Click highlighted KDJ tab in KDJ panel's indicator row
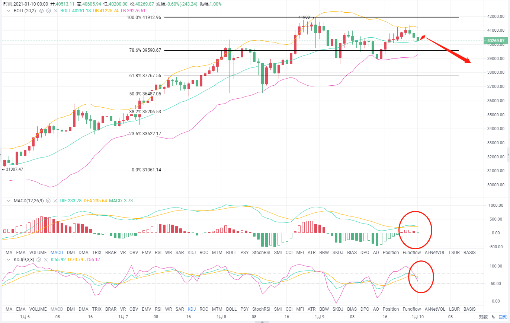Viewport: 510px width, 323px height. pos(192,309)
